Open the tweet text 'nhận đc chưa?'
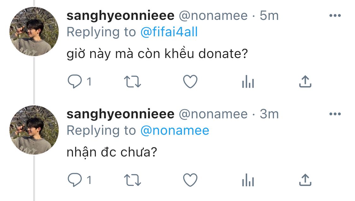The width and height of the screenshot is (355, 201). [112, 152]
